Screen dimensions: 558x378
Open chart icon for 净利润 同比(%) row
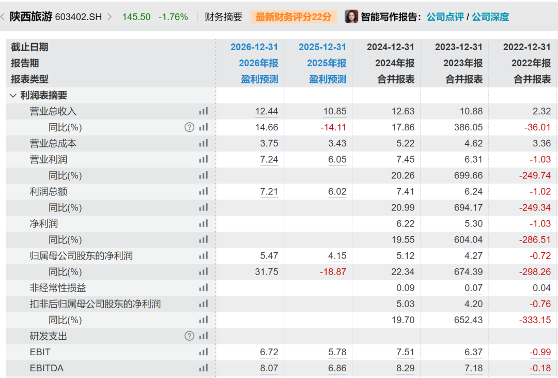[x=204, y=239]
